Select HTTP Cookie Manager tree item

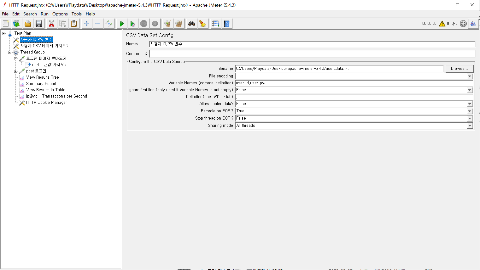pos(46,103)
